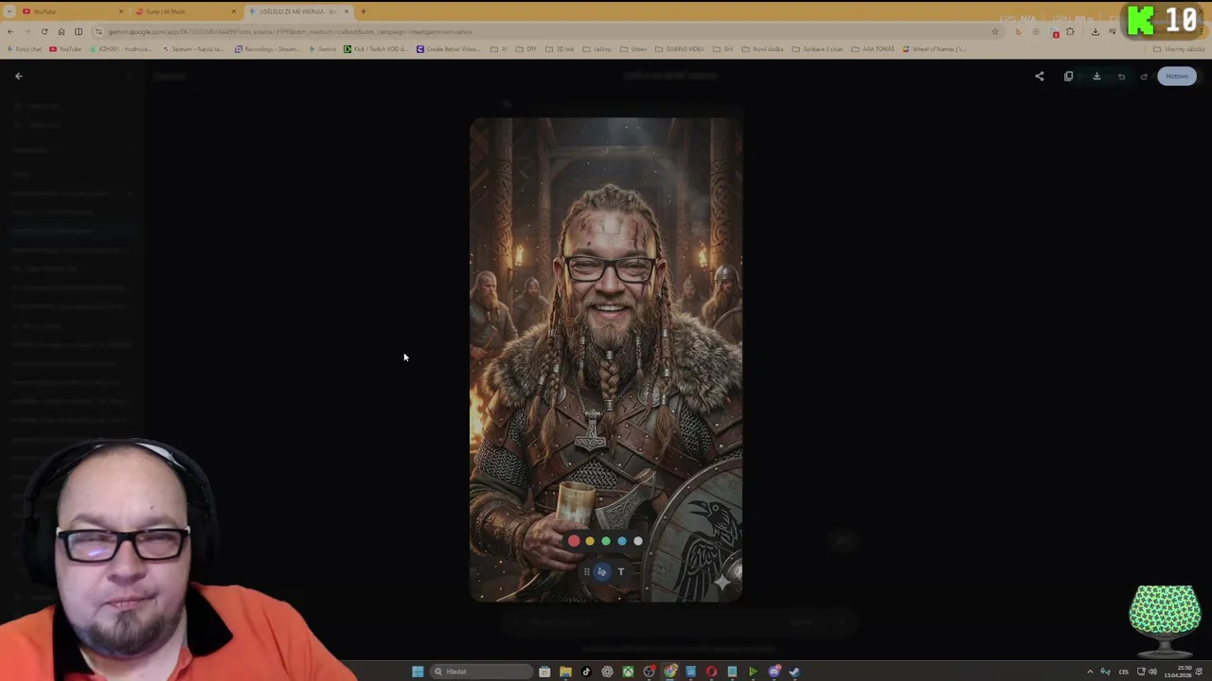
Task: Click the Viking portrait image
Action: point(606,359)
